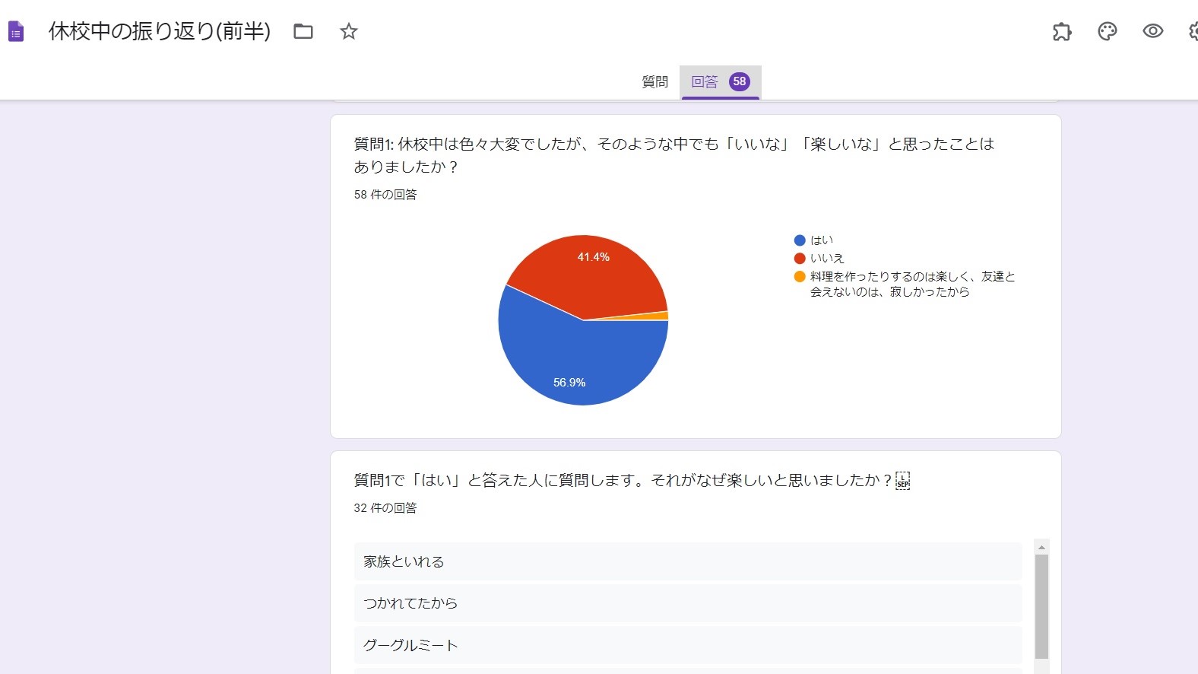Open the add-ons puzzle icon
Image resolution: width=1198 pixels, height=674 pixels.
pyautogui.click(x=1062, y=31)
